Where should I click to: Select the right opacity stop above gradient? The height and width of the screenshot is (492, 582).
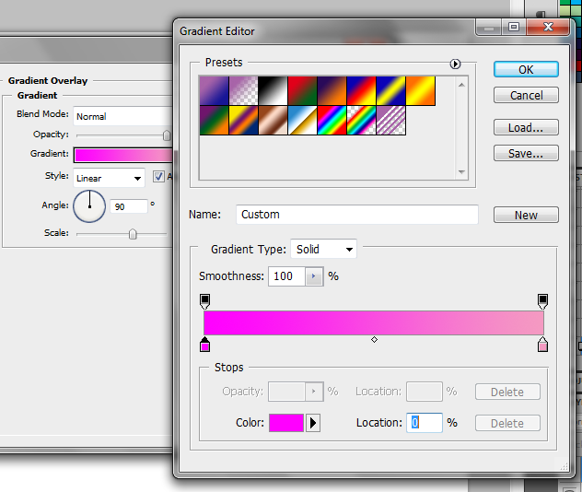click(542, 300)
